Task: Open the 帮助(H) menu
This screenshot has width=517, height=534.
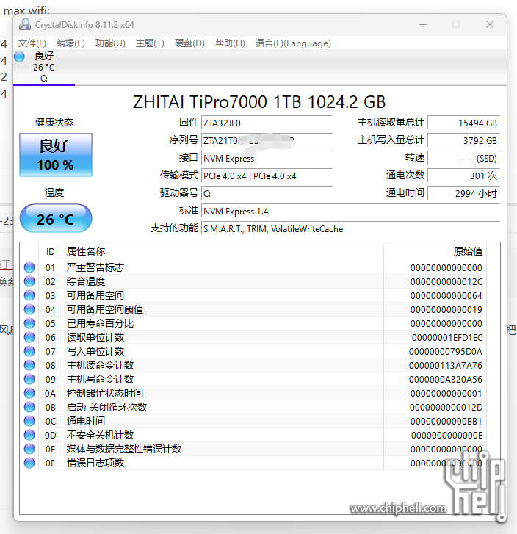Action: pos(230,43)
